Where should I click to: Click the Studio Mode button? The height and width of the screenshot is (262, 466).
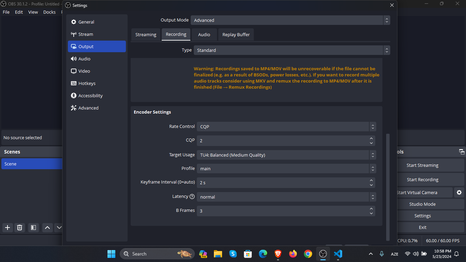[423, 204]
